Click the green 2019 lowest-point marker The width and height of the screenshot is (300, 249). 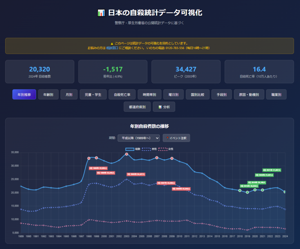[x=247, y=192]
